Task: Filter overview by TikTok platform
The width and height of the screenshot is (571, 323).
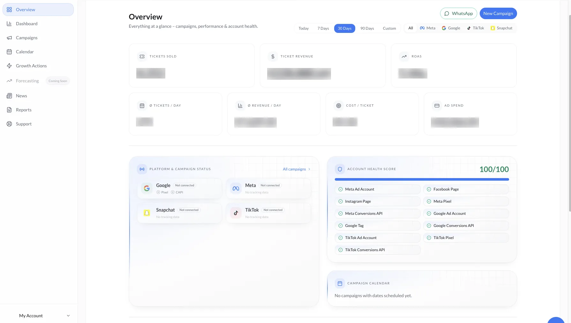Action: click(x=476, y=28)
